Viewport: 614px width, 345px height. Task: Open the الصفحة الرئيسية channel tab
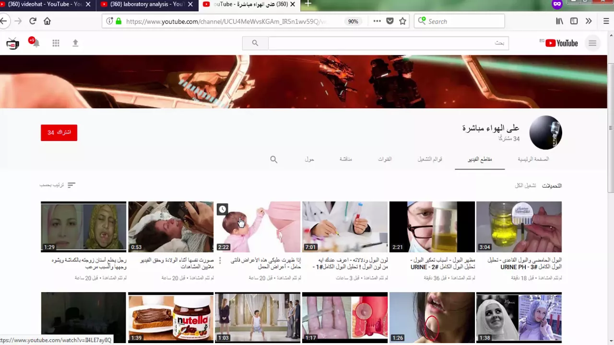tap(533, 159)
